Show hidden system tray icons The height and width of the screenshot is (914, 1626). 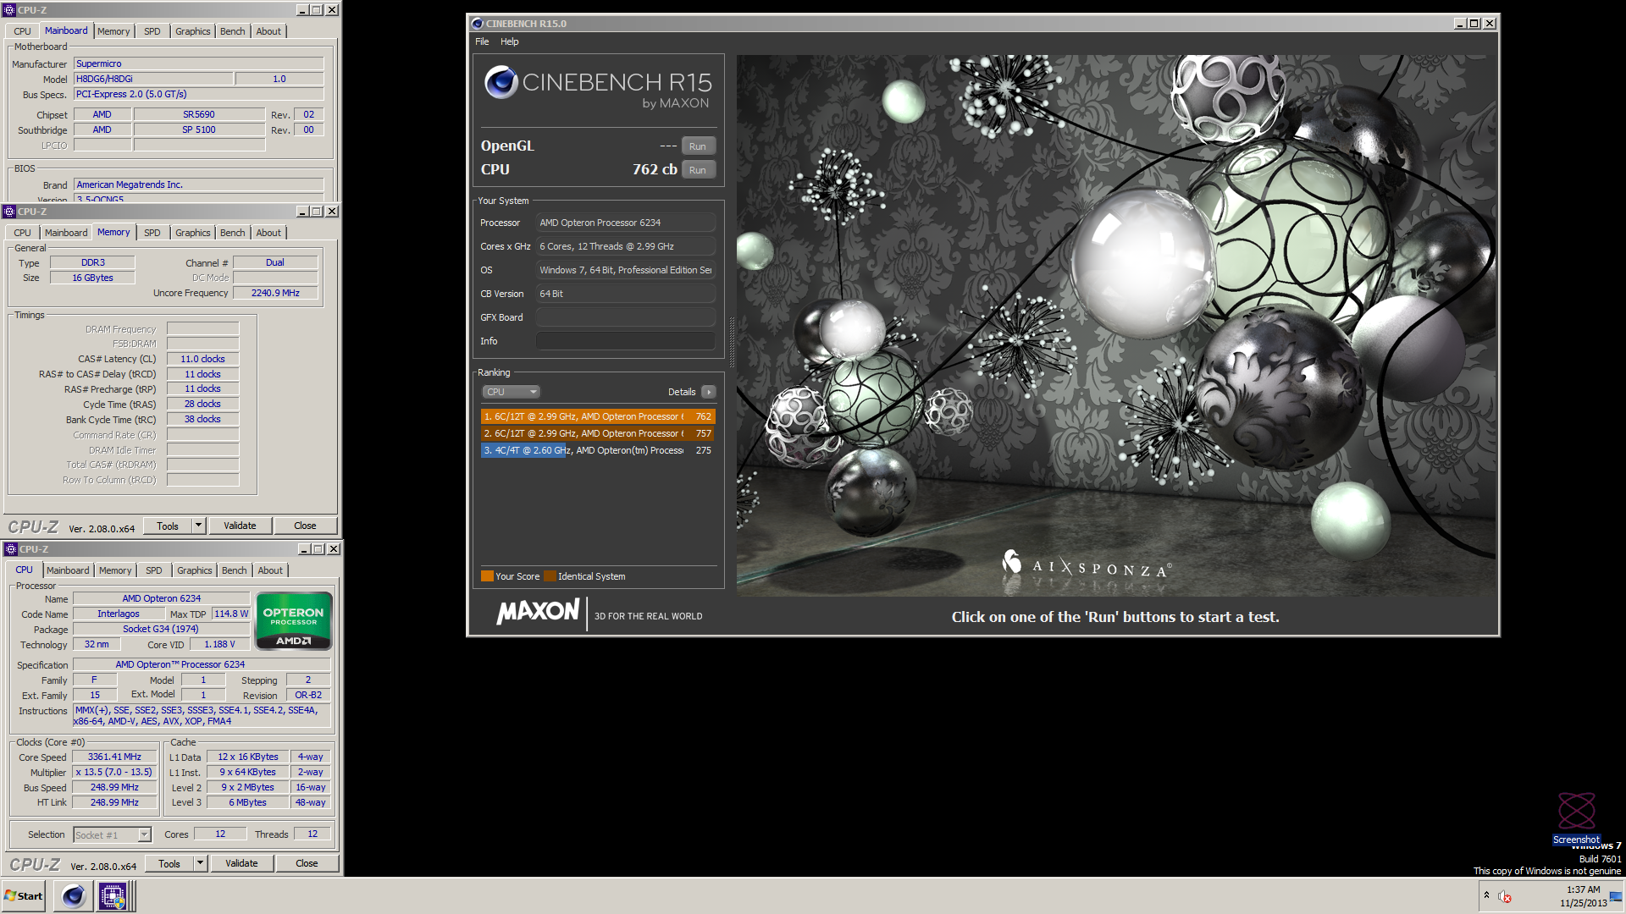click(x=1486, y=895)
